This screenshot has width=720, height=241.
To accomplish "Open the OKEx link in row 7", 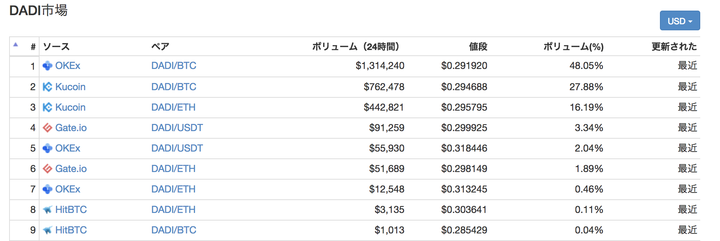I will [68, 189].
